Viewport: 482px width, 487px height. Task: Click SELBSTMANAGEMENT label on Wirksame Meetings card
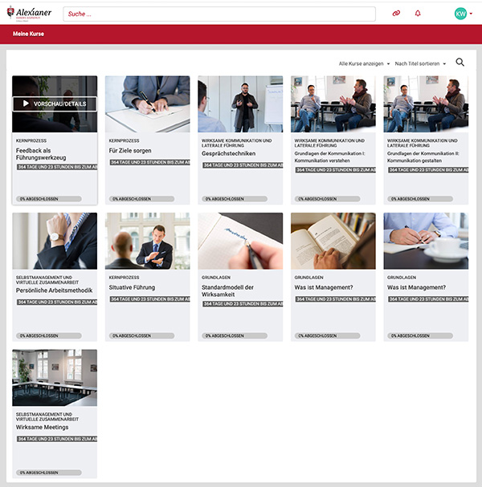pos(47,417)
